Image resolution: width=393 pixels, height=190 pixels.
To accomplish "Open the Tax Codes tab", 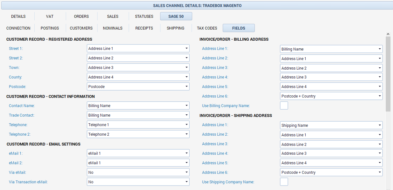I will point(207,28).
